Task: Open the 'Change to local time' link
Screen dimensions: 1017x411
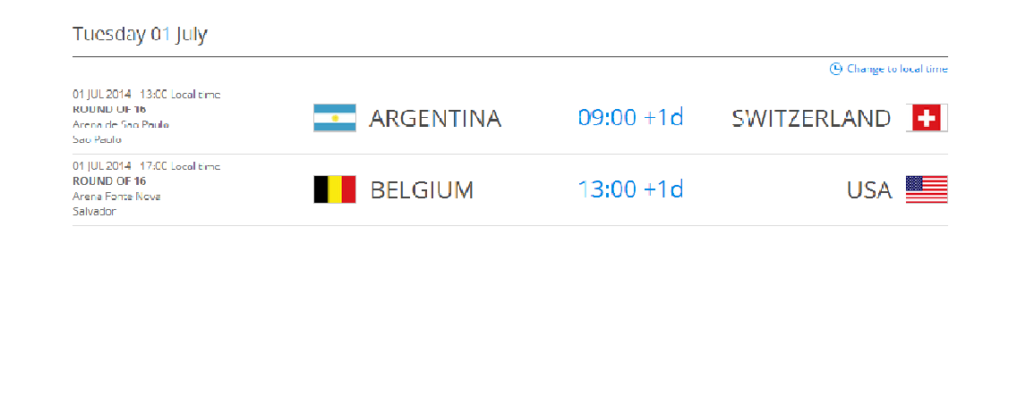Action: coord(897,69)
